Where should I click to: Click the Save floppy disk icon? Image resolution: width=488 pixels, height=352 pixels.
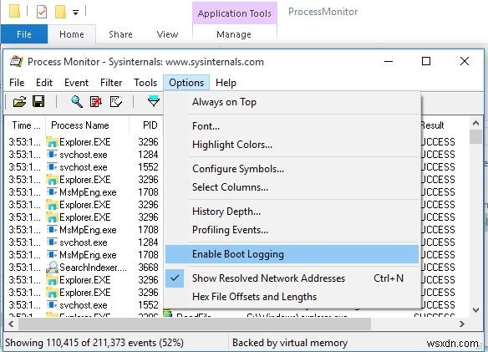(38, 101)
